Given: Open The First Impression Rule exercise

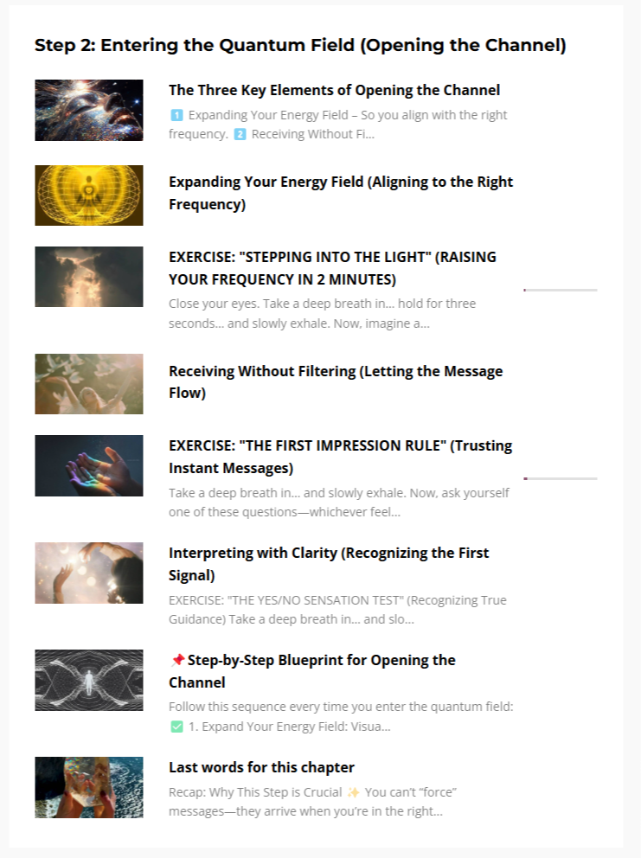Looking at the screenshot, I should pyautogui.click(x=341, y=457).
